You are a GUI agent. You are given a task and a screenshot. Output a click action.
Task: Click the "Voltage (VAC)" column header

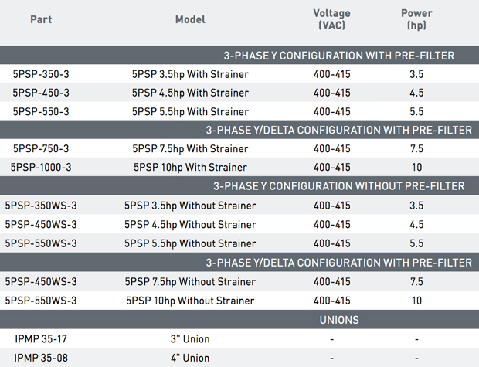point(331,19)
